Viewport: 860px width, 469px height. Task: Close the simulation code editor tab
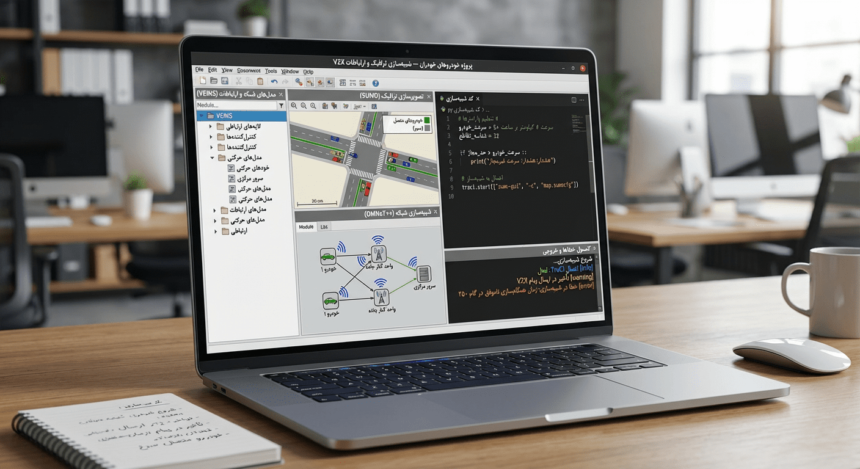click(478, 98)
